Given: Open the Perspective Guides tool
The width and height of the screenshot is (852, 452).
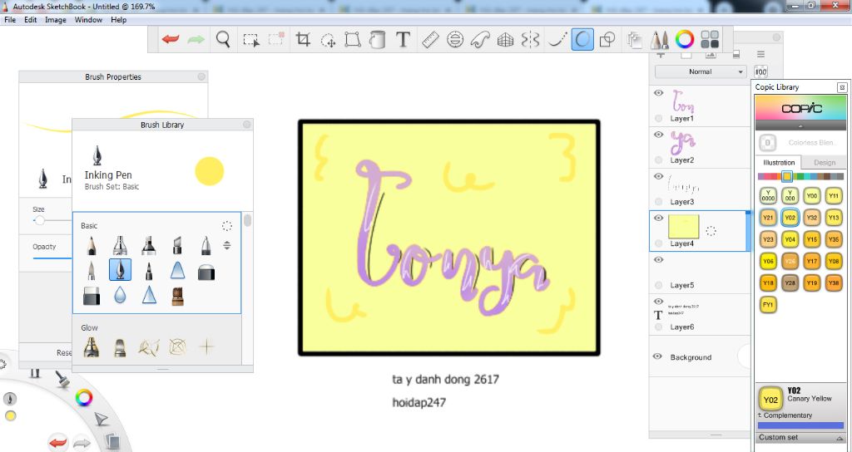Looking at the screenshot, I should 505,40.
